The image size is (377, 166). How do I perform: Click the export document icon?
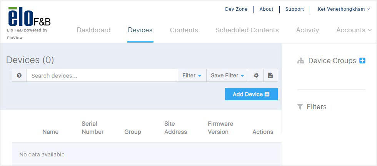(x=270, y=75)
